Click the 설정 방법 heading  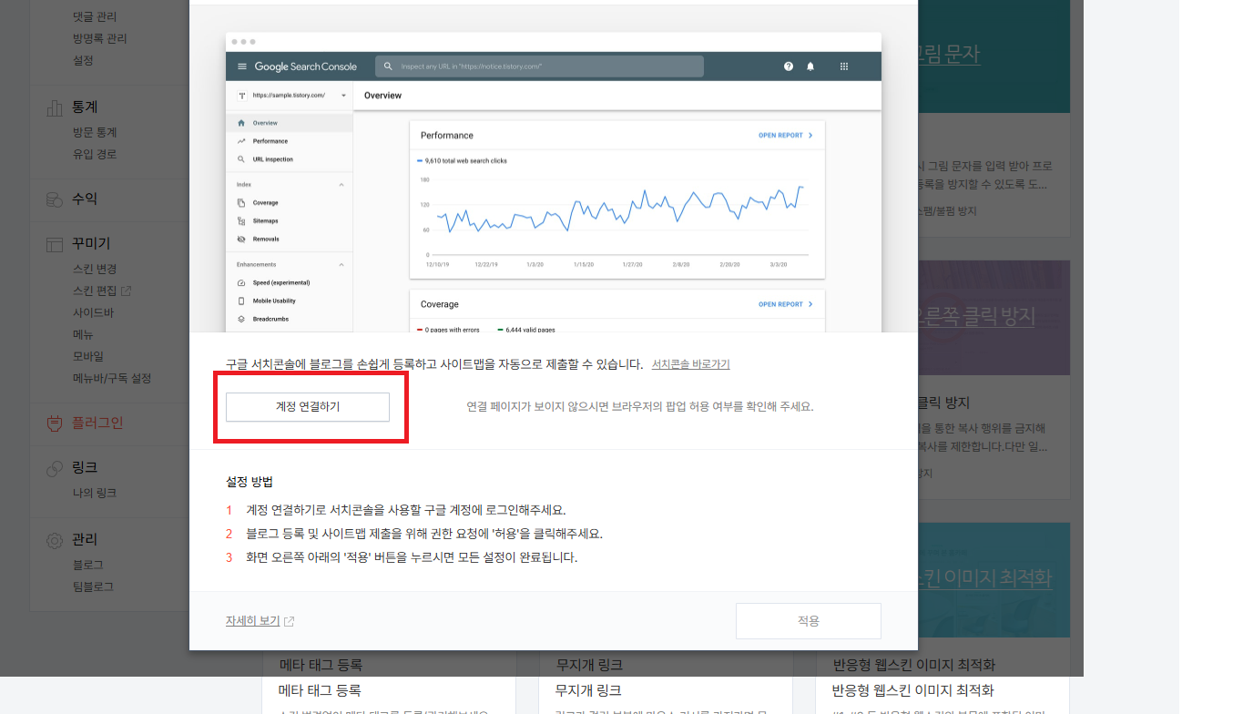tap(250, 482)
